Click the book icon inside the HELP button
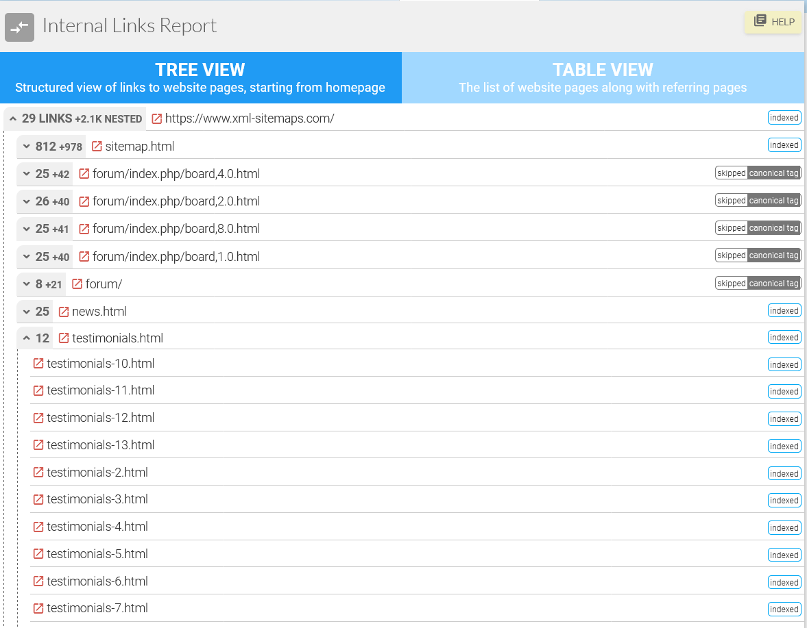Viewport: 807px width, 628px height. click(760, 21)
